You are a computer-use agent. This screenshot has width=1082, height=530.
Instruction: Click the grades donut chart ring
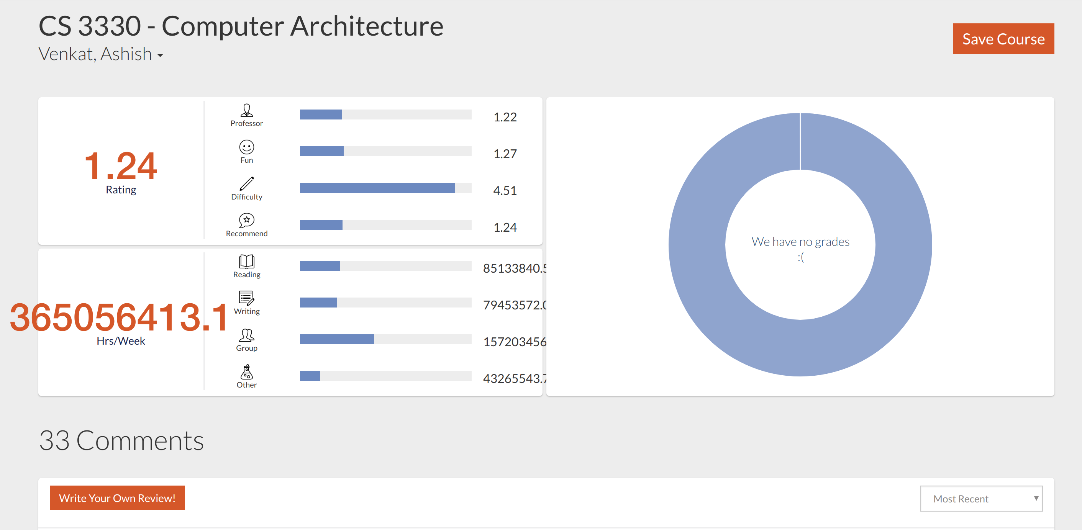pyautogui.click(x=903, y=244)
